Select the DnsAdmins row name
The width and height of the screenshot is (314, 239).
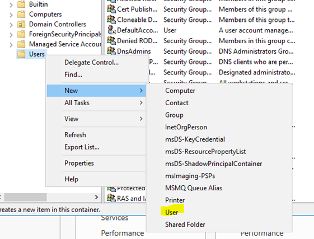pyautogui.click(x=134, y=51)
